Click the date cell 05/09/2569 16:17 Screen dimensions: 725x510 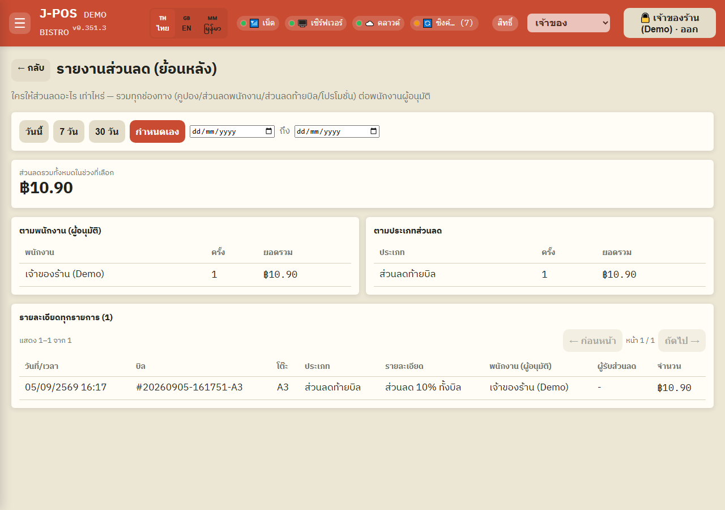66,388
